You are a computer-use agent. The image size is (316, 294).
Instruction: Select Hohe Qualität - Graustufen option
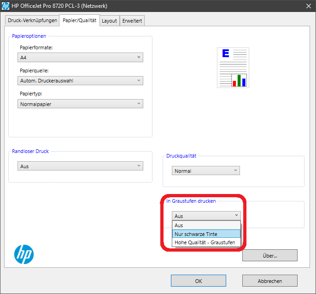point(206,242)
